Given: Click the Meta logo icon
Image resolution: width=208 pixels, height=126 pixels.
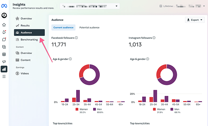Looking at the screenshot, I should point(4,6).
